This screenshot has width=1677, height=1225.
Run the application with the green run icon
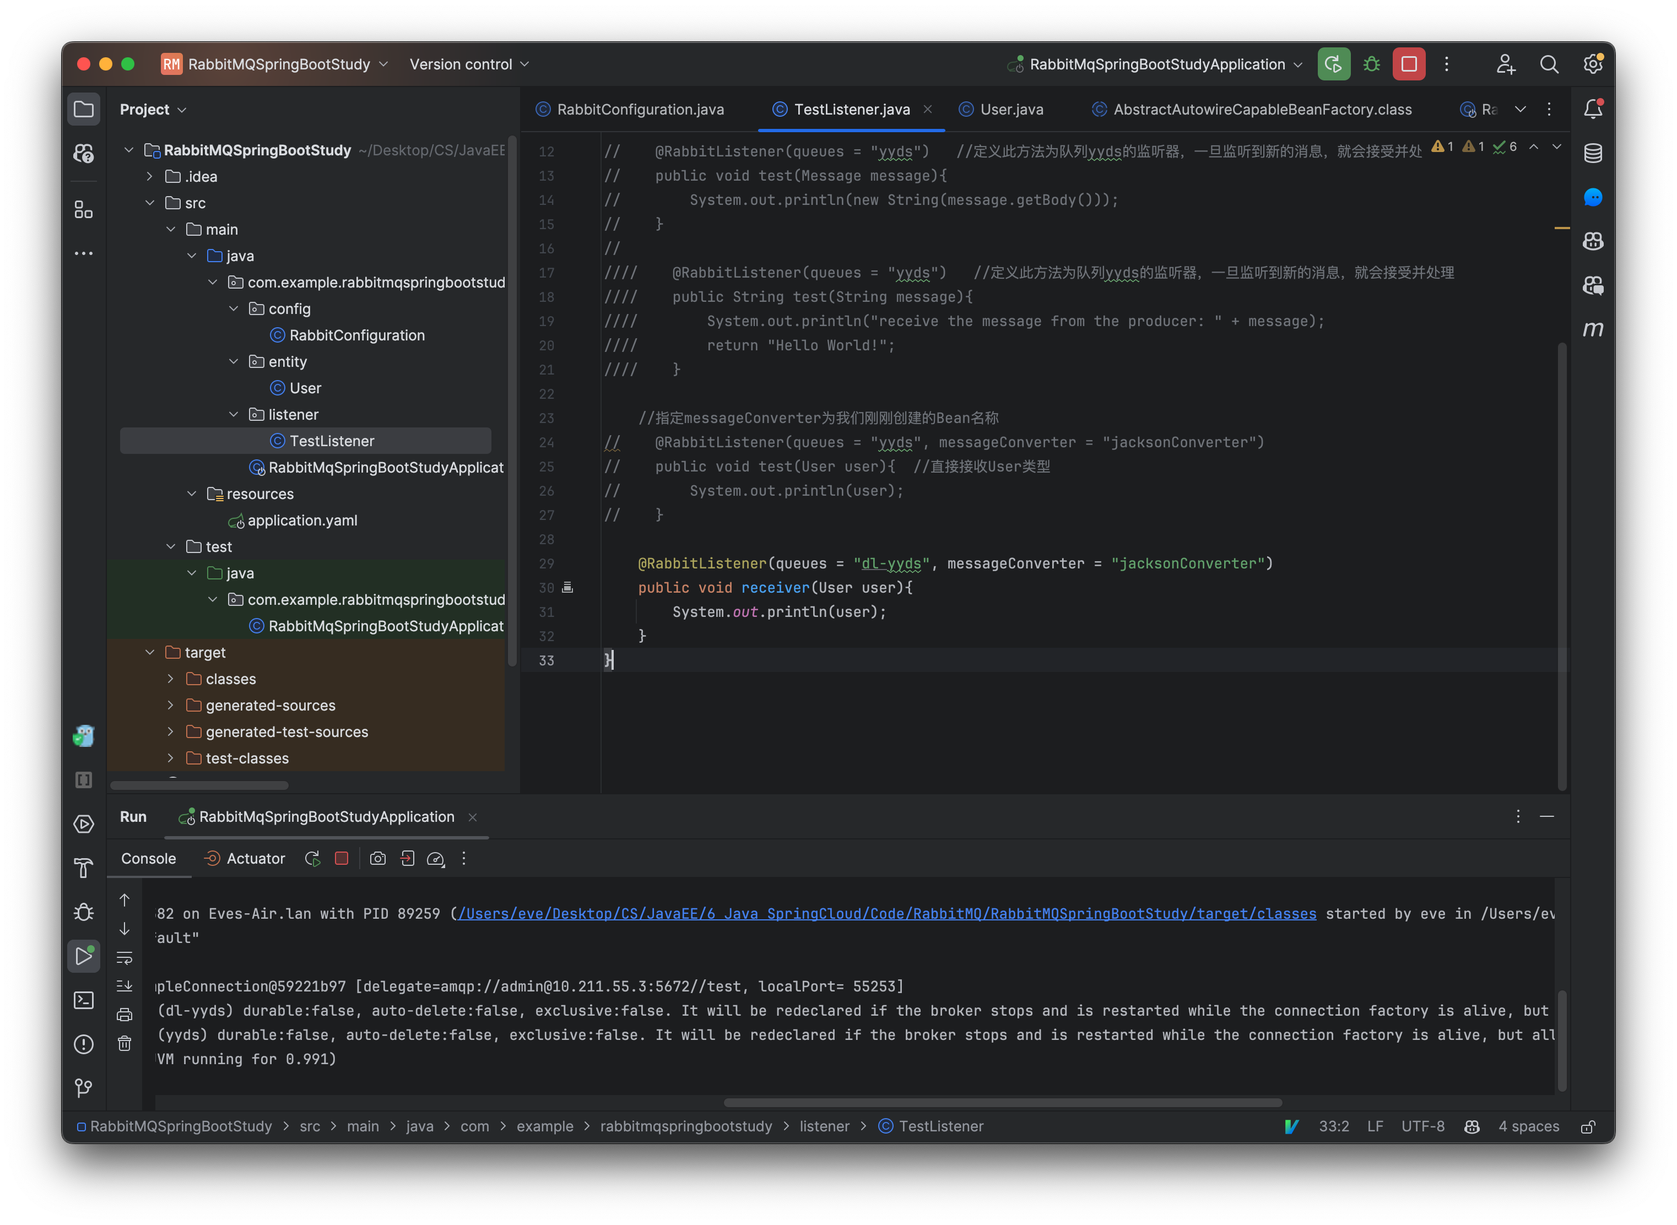[1334, 64]
